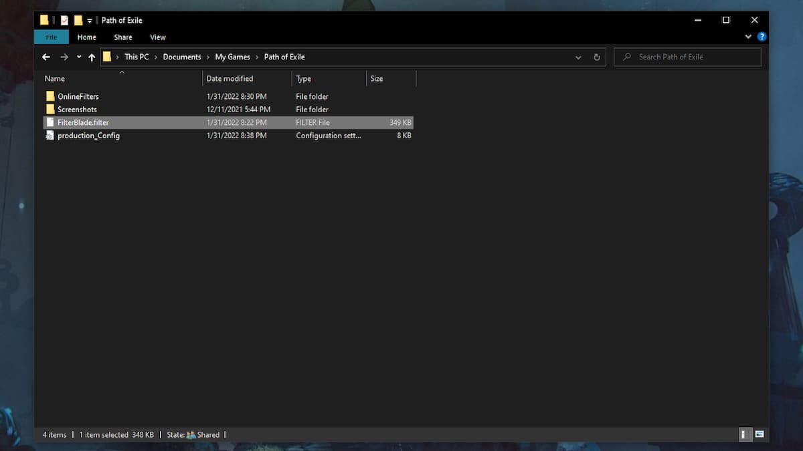Click the date 1/31/2022 8:38 PM
The image size is (803, 451).
pyautogui.click(x=237, y=136)
